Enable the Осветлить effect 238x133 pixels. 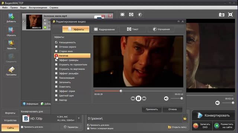click(x=56, y=86)
